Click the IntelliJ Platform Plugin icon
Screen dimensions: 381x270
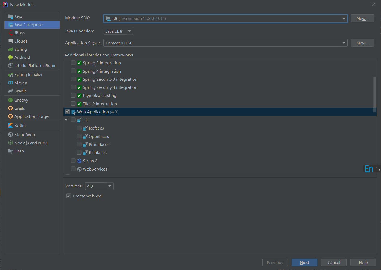[x=10, y=66]
